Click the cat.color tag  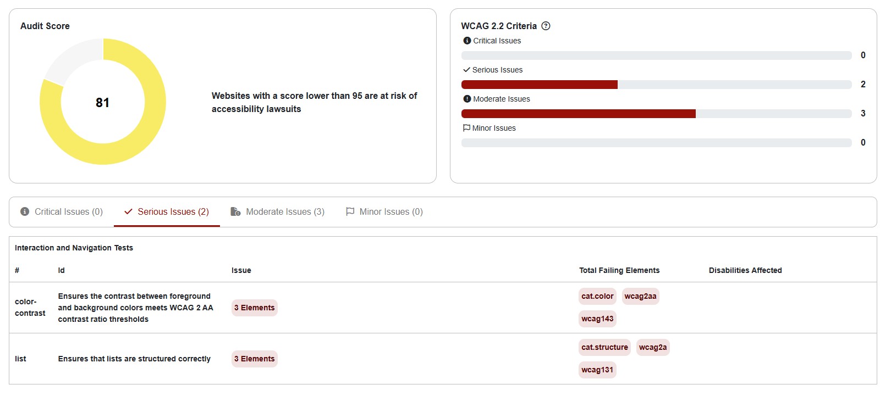(x=597, y=296)
